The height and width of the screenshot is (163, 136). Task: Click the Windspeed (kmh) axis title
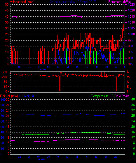coord(22,2)
